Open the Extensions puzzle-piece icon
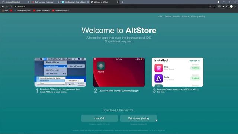 tap(223, 7)
